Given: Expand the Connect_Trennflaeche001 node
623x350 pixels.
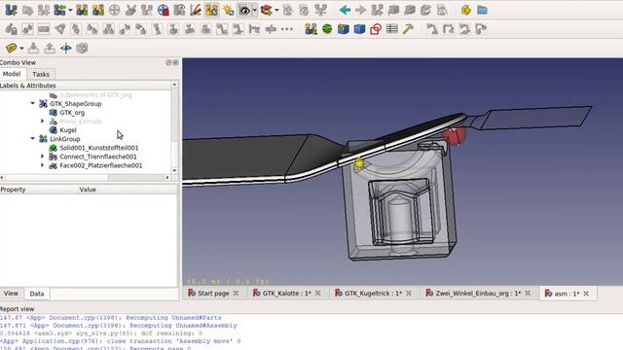Looking at the screenshot, I should tap(43, 157).
